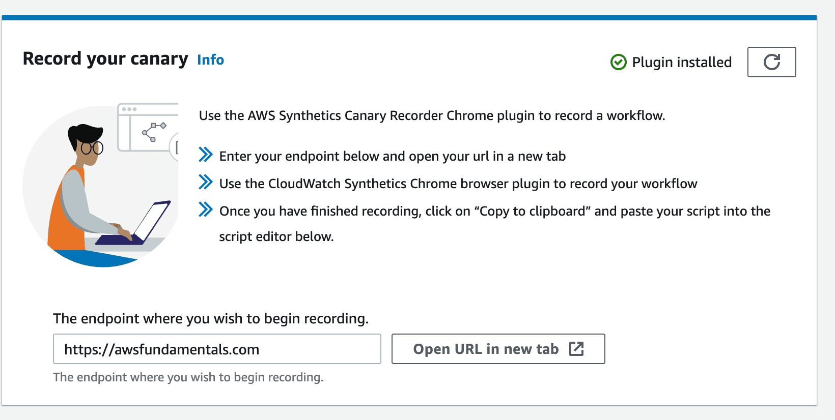Click the second double-chevron bullet before CloudWatch step
This screenshot has height=420, width=835.
pos(205,182)
